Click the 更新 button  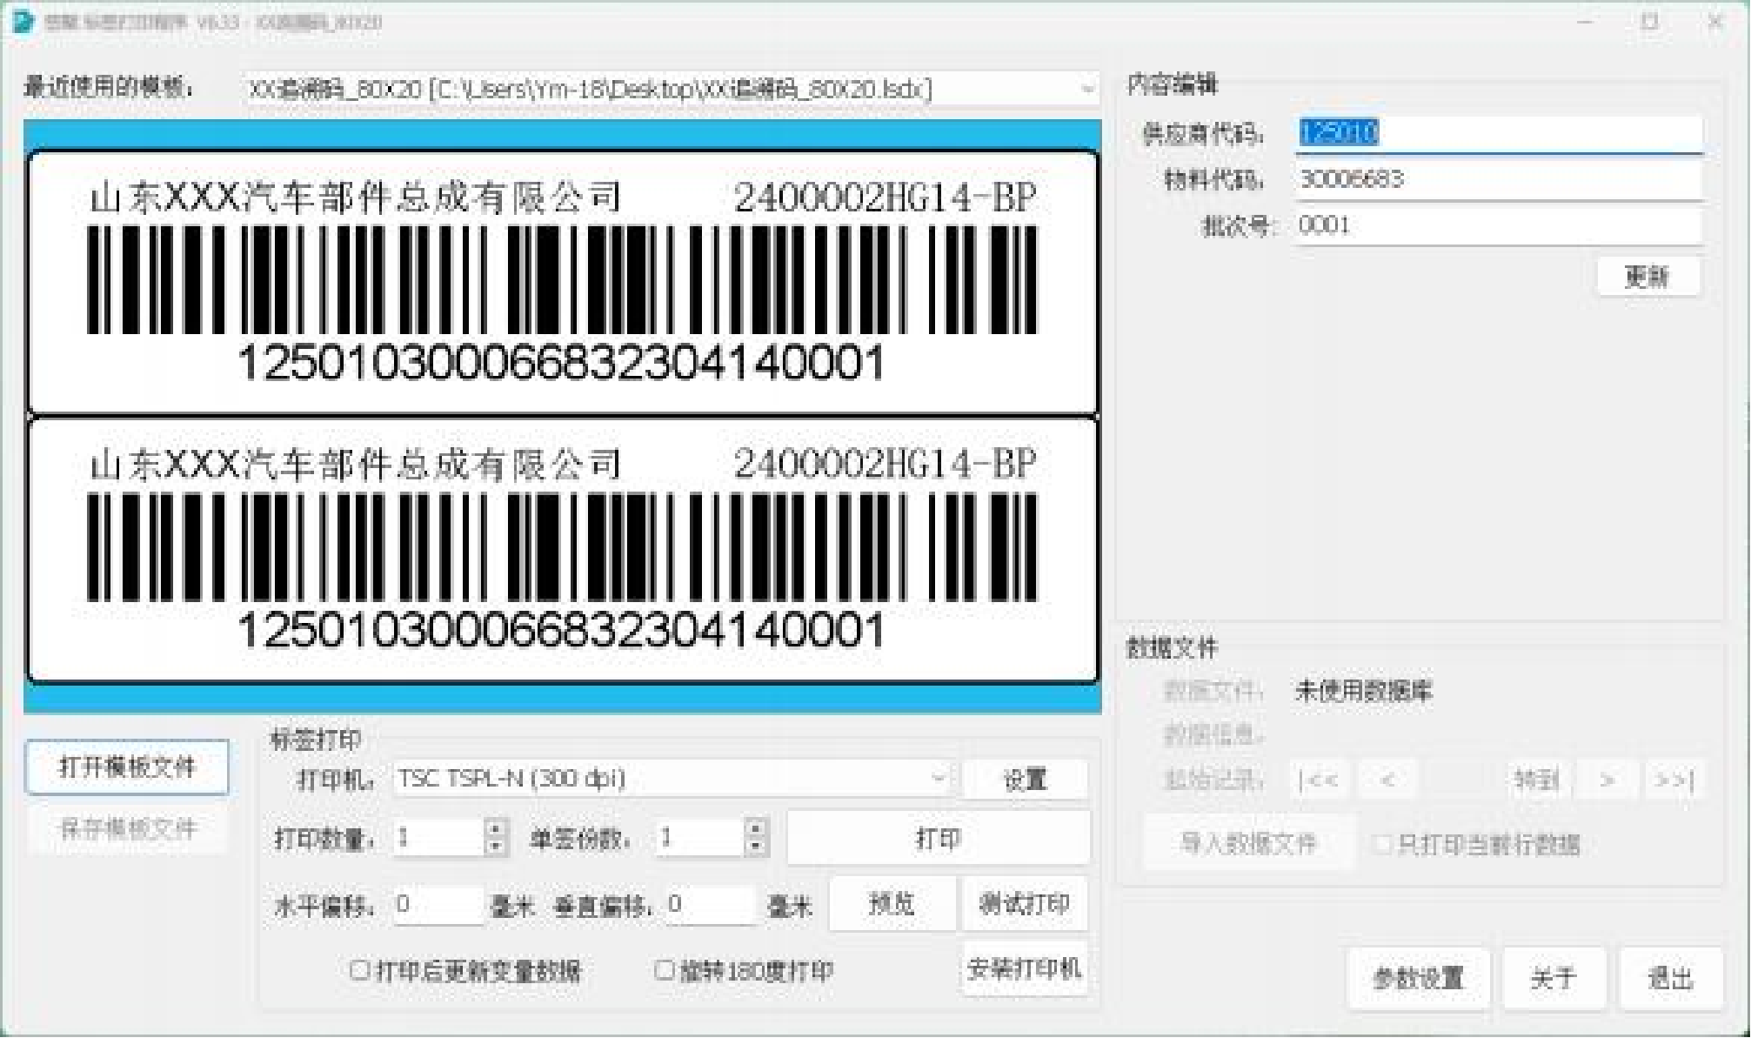(1647, 277)
